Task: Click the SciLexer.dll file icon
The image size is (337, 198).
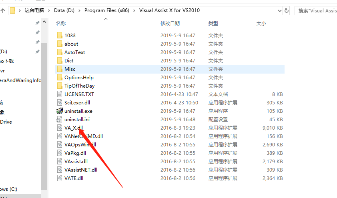Action: coord(60,102)
